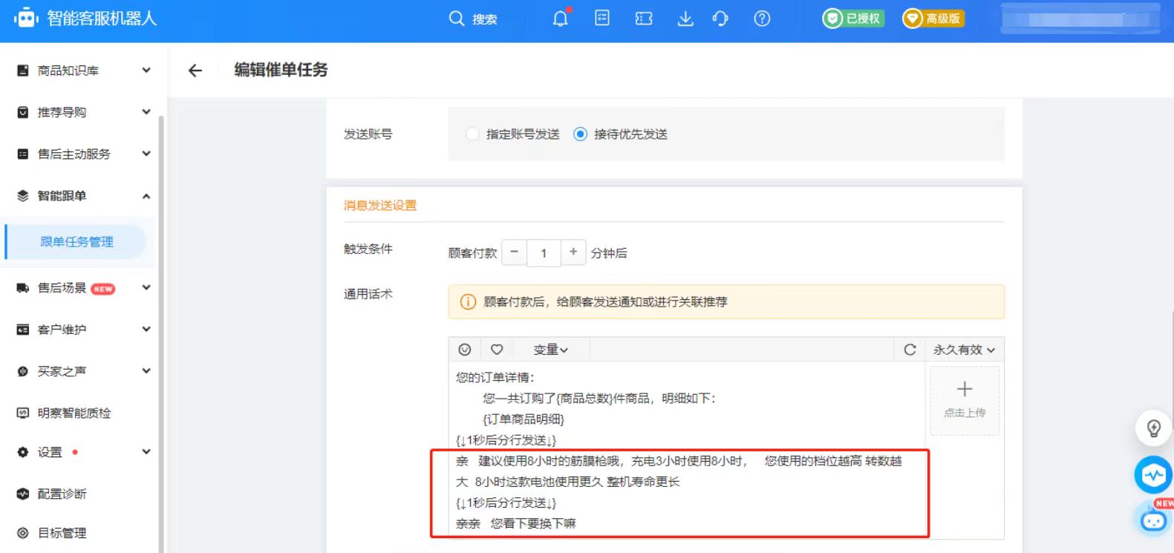Image resolution: width=1174 pixels, height=553 pixels.
Task: Click the 买家之声 sidebar icon
Action: click(23, 371)
